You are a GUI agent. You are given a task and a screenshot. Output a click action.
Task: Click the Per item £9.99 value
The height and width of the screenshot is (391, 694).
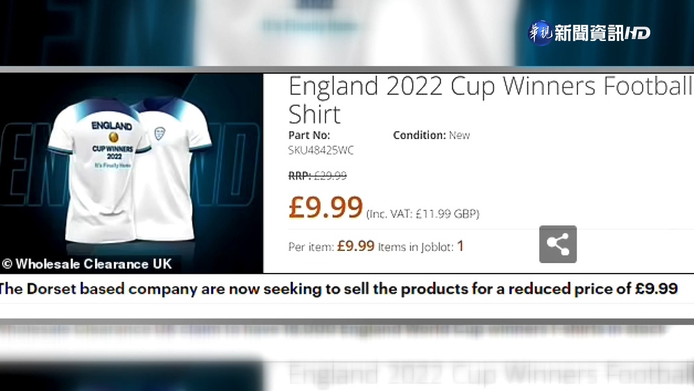pos(355,246)
